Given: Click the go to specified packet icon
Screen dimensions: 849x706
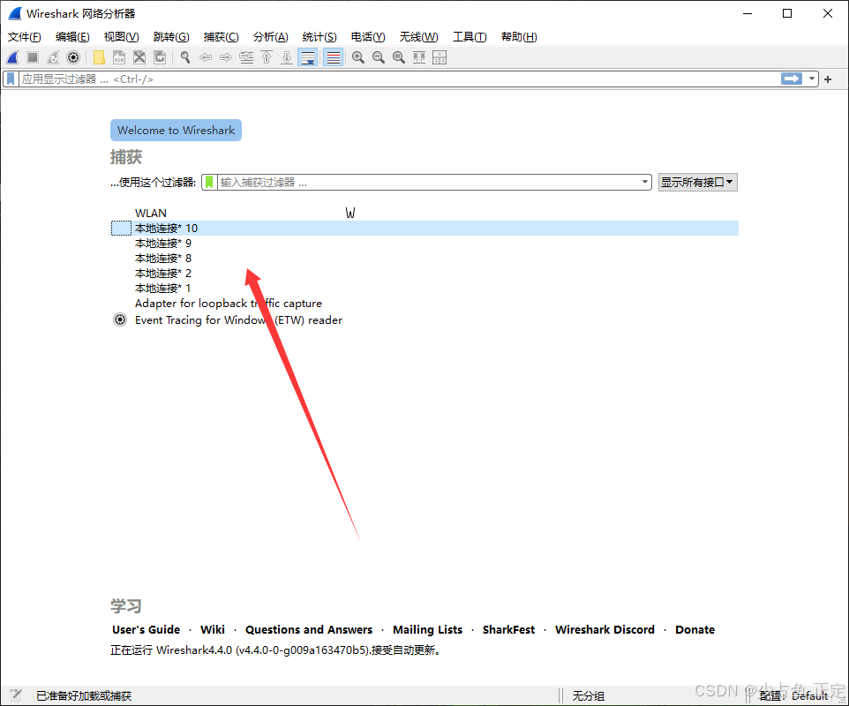Looking at the screenshot, I should pyautogui.click(x=246, y=57).
